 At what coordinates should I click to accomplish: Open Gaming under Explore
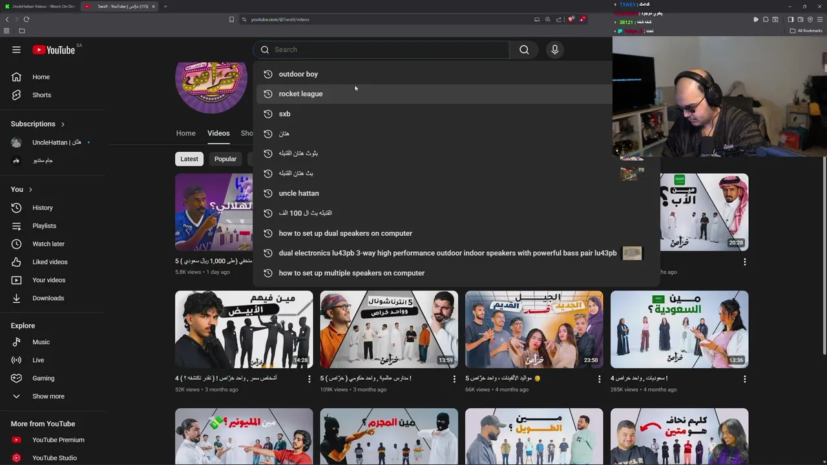pos(43,378)
